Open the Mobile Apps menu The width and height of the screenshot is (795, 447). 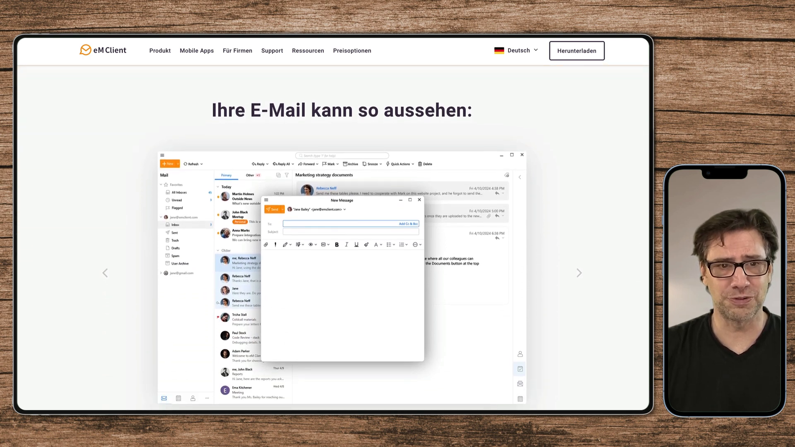(197, 50)
